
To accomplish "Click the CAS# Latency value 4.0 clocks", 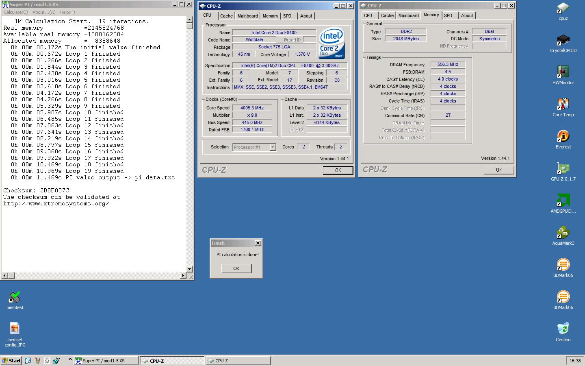I will 448,79.
